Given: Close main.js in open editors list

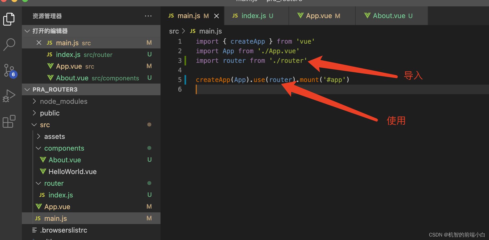Looking at the screenshot, I should pyautogui.click(x=39, y=43).
